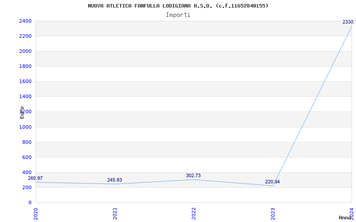Click the 2200 y-axis value
Image resolution: width=356 pixels, height=222 pixels.
[25, 36]
